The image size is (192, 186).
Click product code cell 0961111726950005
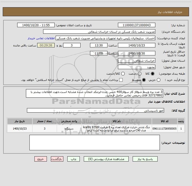[x=165, y=129]
